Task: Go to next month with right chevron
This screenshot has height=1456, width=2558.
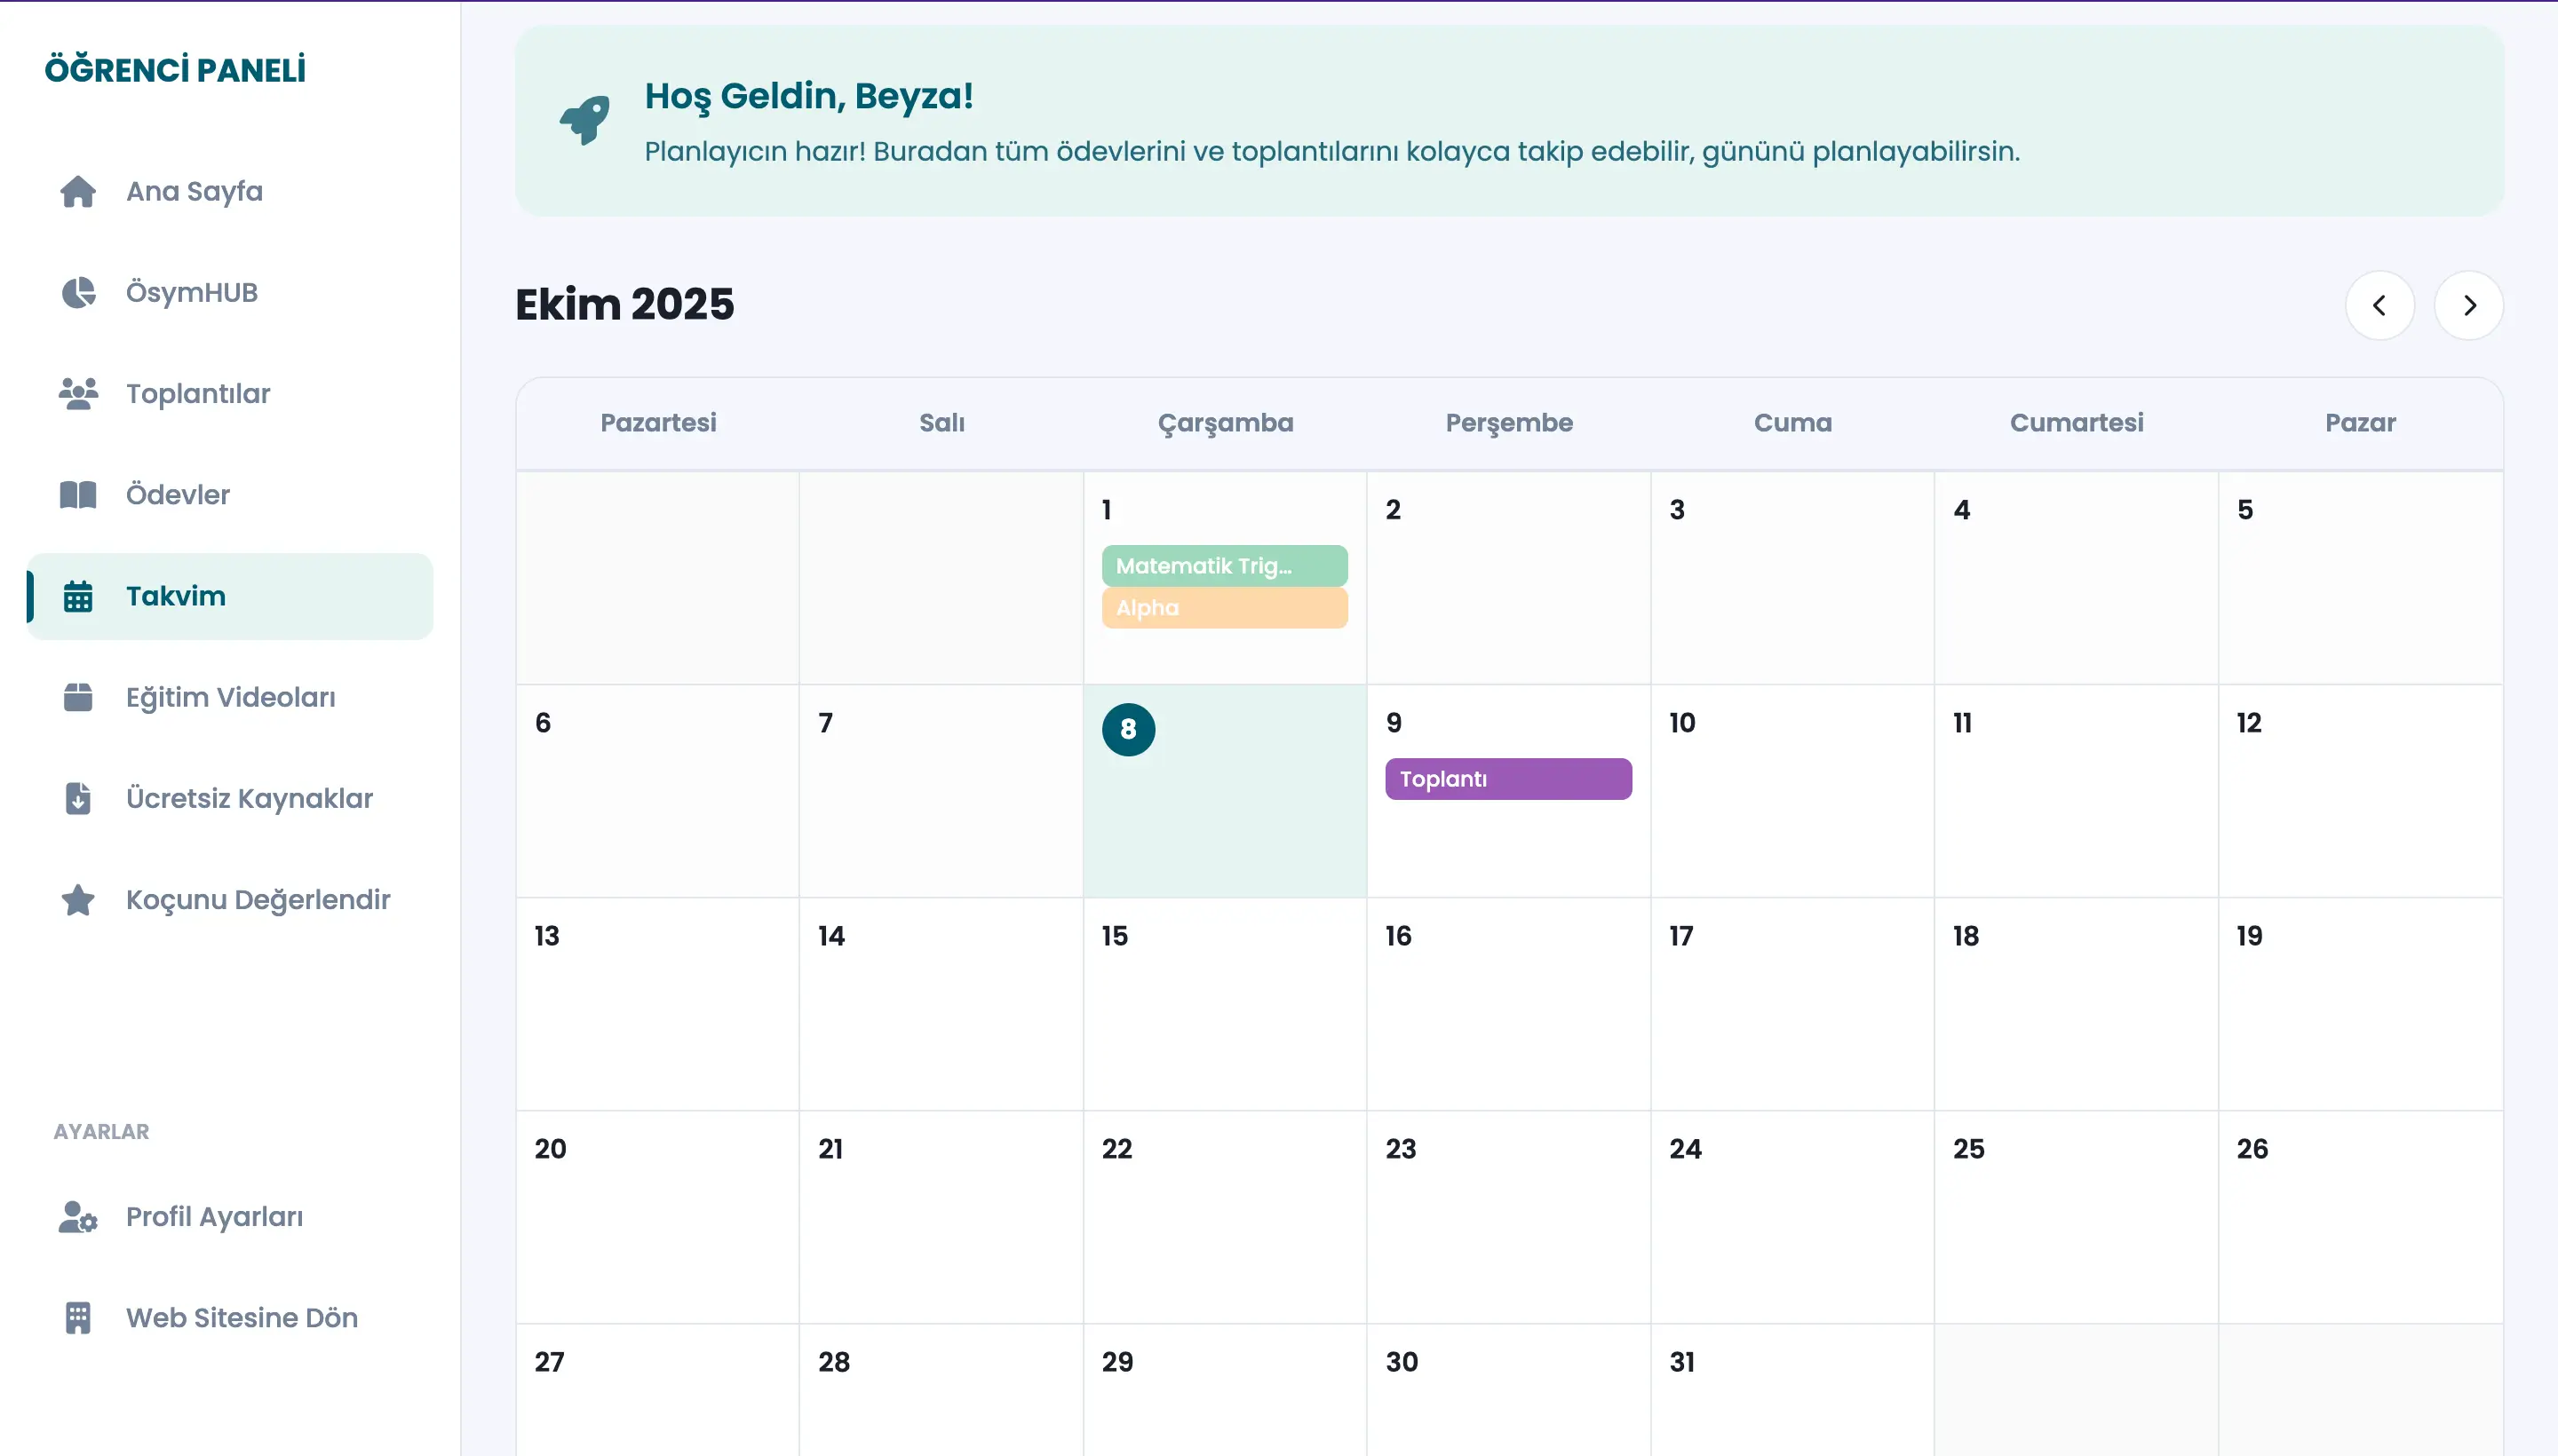Action: 2468,305
